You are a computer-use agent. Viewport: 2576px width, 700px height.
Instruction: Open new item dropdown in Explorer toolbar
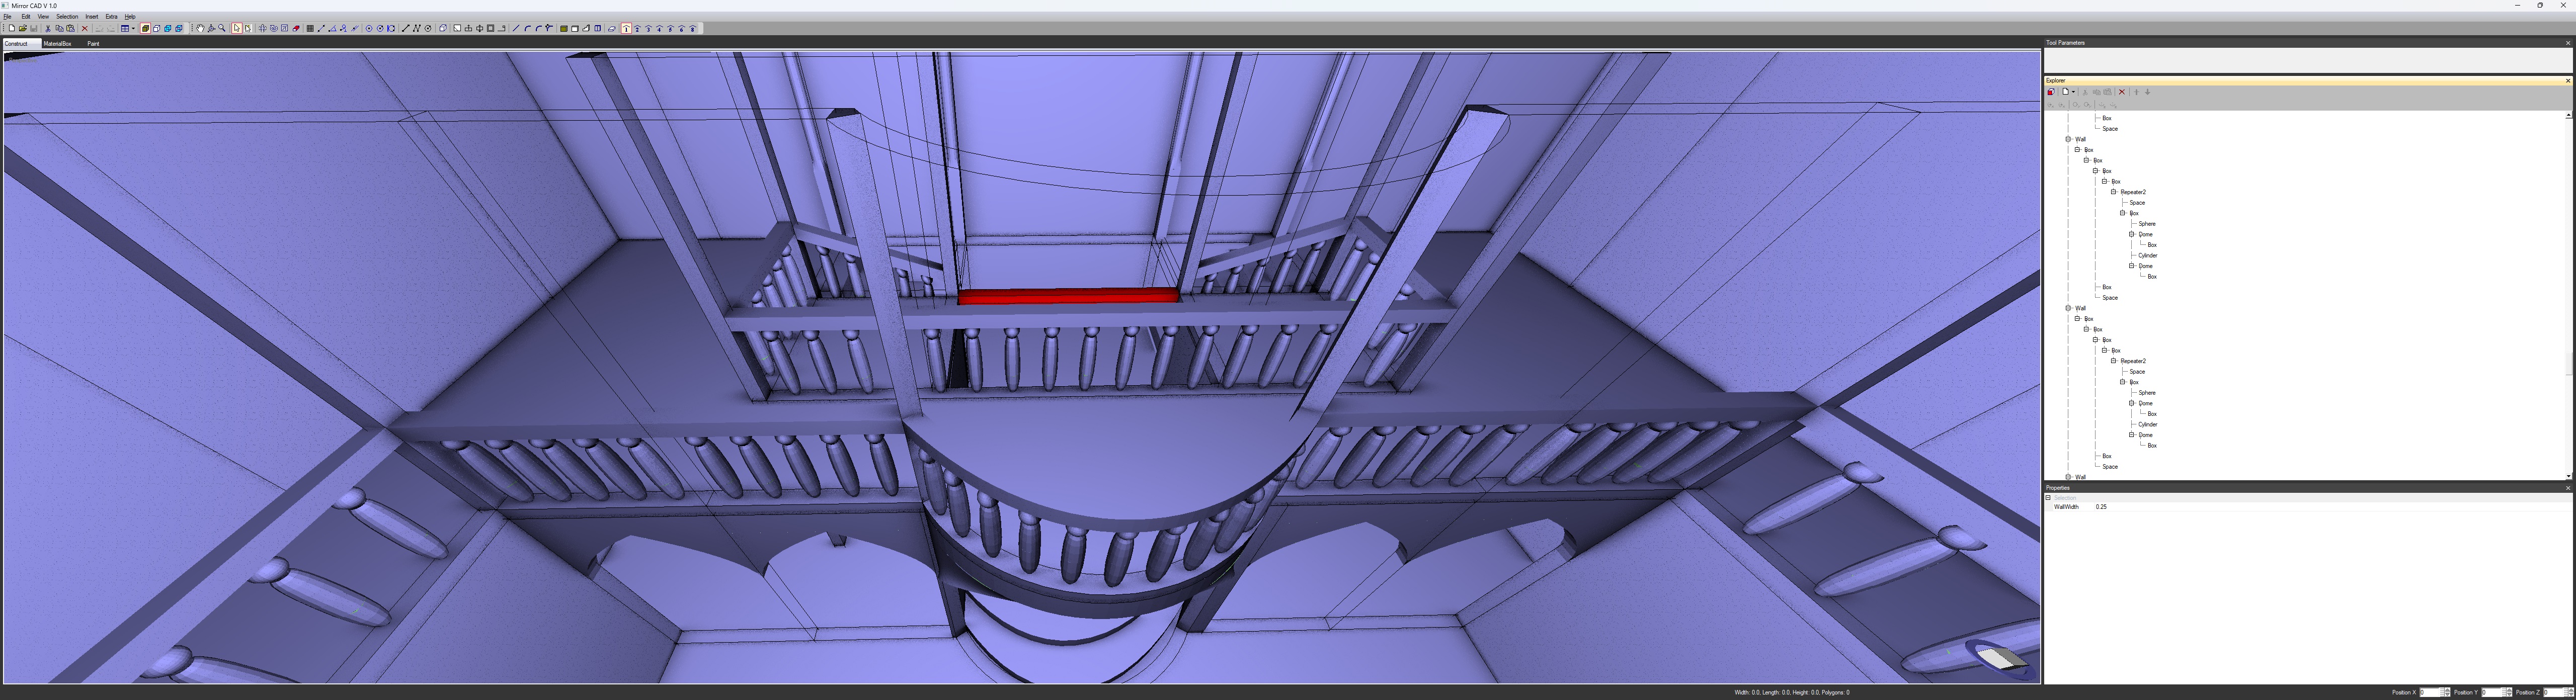pyautogui.click(x=2073, y=92)
